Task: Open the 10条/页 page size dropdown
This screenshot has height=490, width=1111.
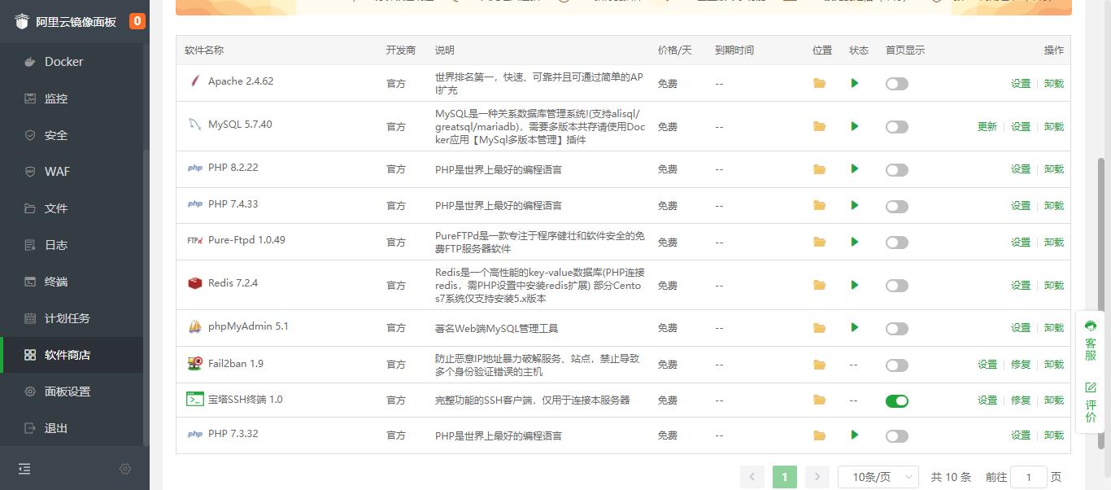Action: pos(878,477)
